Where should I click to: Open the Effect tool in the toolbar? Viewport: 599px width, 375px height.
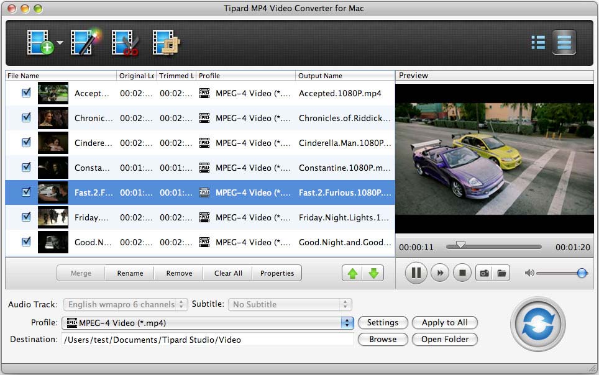coord(84,42)
